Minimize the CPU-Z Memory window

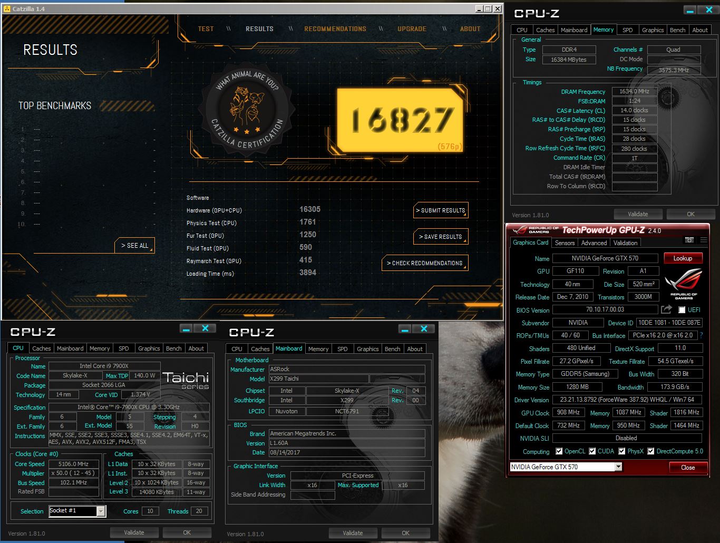pos(689,10)
